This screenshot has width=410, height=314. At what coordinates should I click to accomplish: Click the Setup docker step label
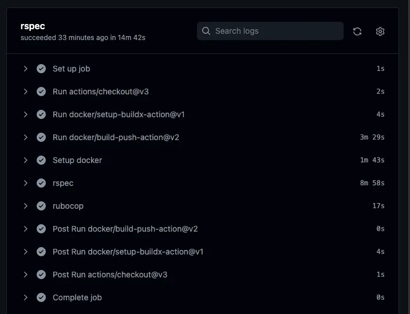click(x=77, y=160)
